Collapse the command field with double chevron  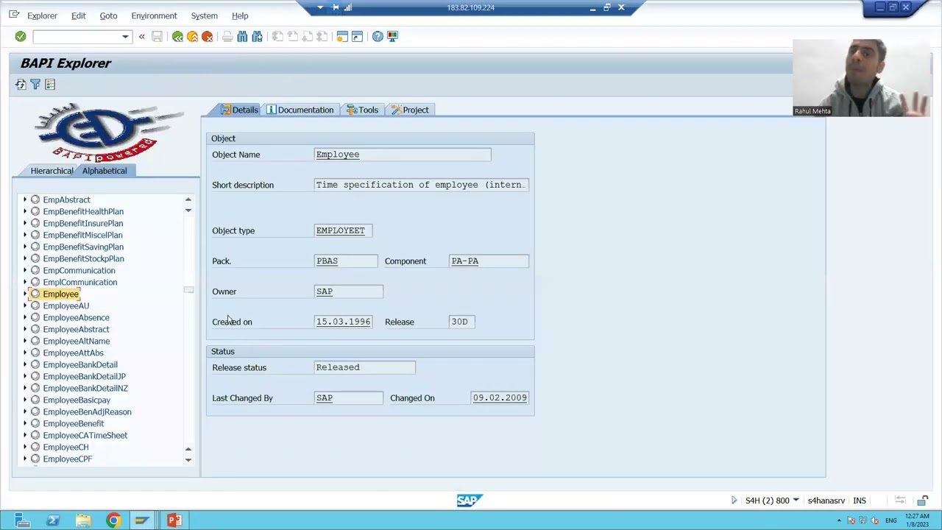click(x=142, y=36)
